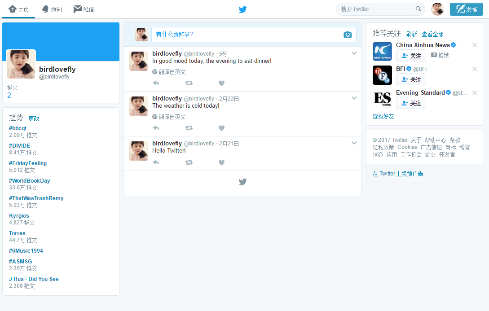The height and width of the screenshot is (311, 489).
Task: Dismiss China Xinhua News suggestion
Action: click(x=475, y=45)
